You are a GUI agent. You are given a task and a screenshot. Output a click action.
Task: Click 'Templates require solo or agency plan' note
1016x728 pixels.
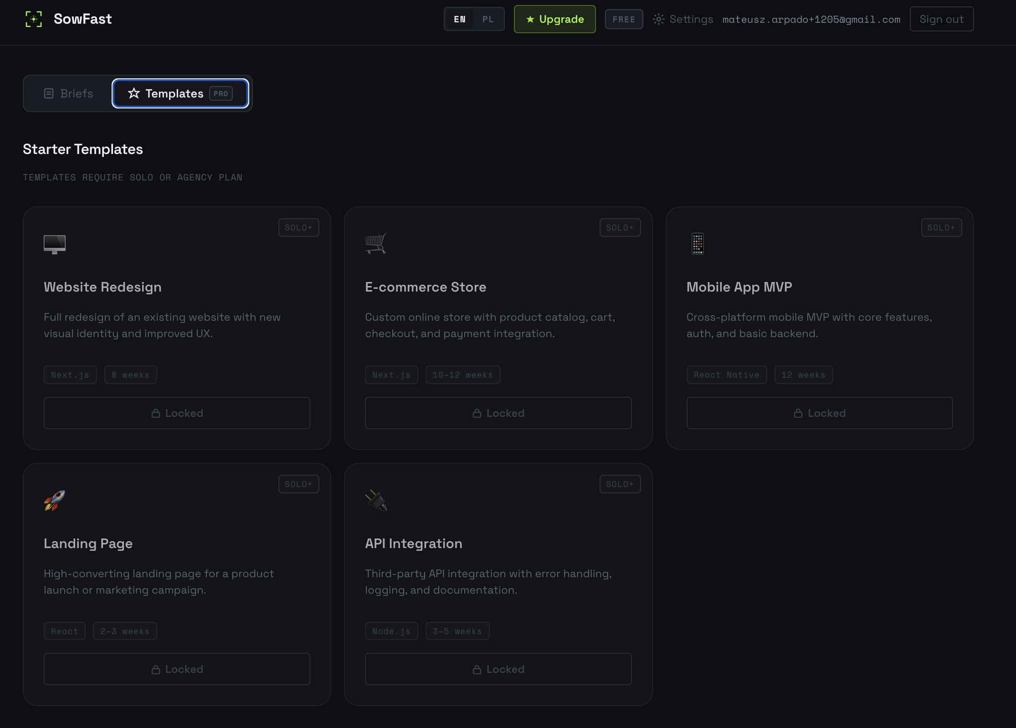133,177
